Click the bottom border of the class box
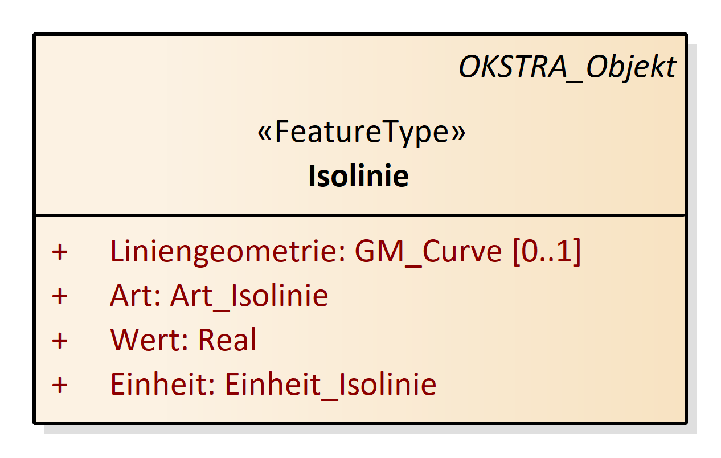Viewport: 721px width, 458px height. pyautogui.click(x=360, y=423)
